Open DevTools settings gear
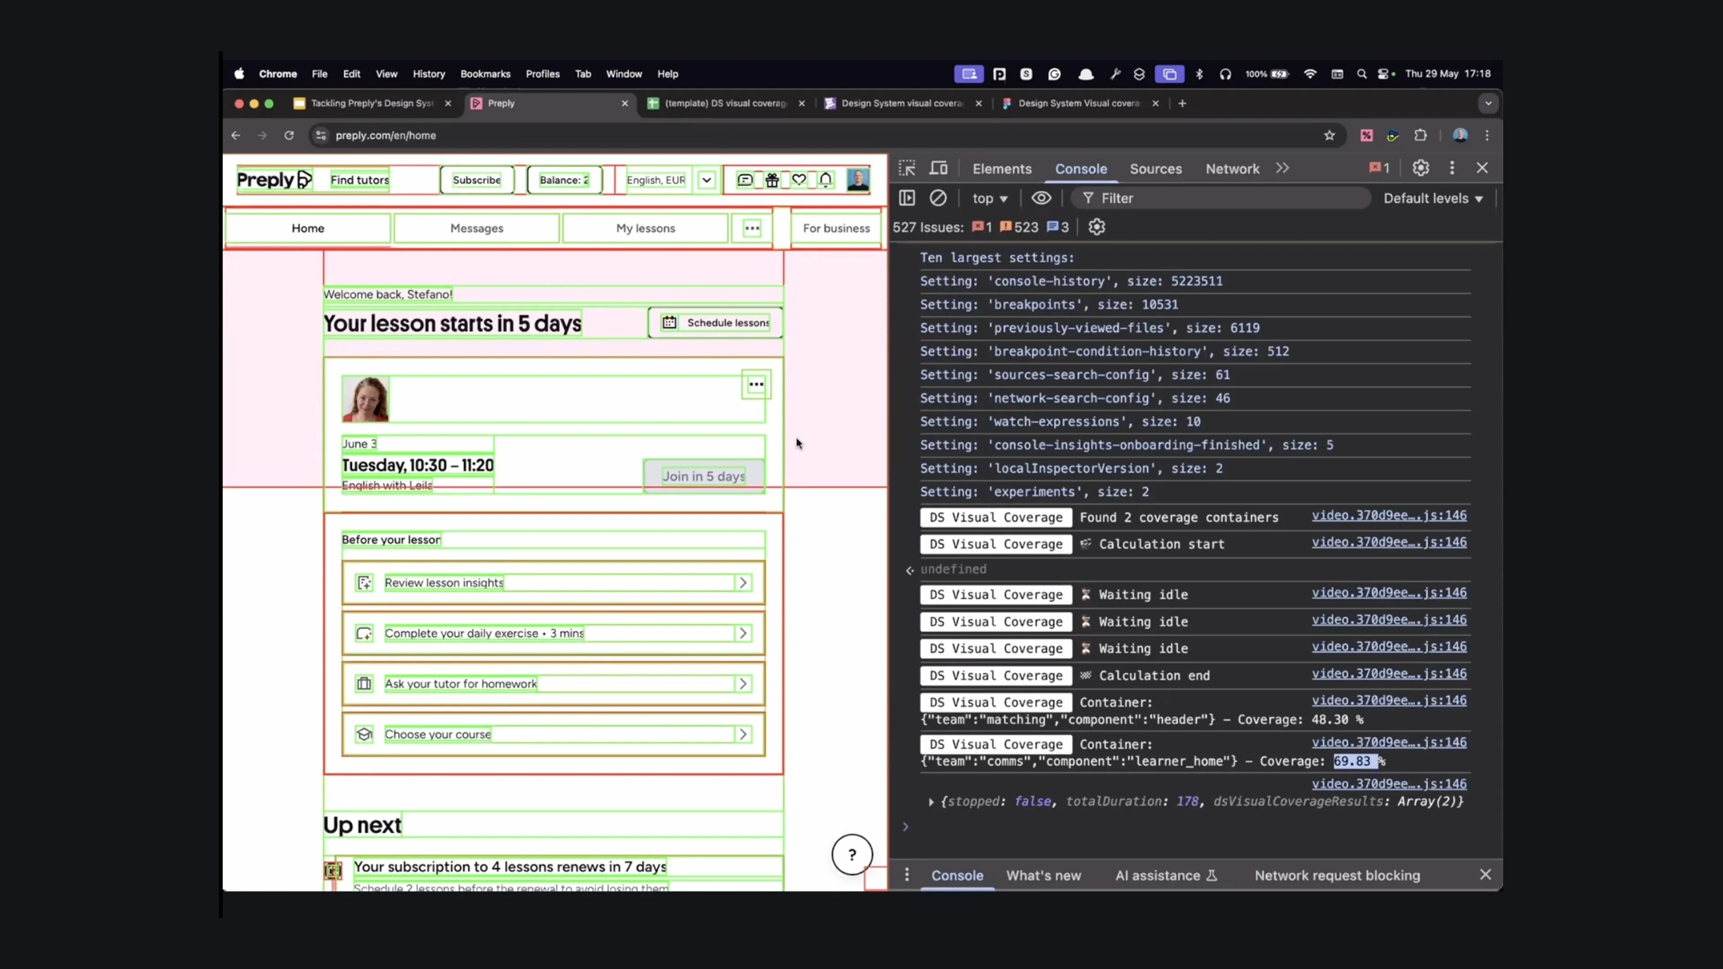The height and width of the screenshot is (969, 1723). [1421, 168]
